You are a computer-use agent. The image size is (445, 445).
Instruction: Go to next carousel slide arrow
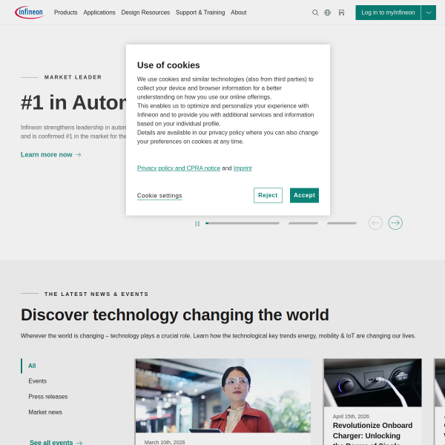(x=395, y=222)
